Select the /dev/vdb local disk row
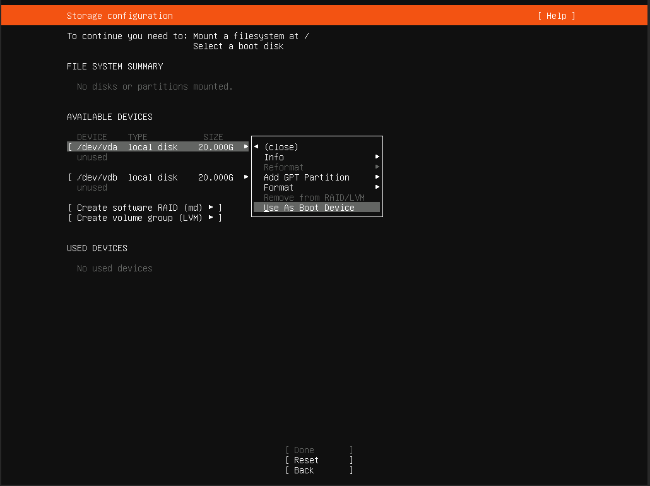Screen dimensions: 650x486 click(x=151, y=177)
